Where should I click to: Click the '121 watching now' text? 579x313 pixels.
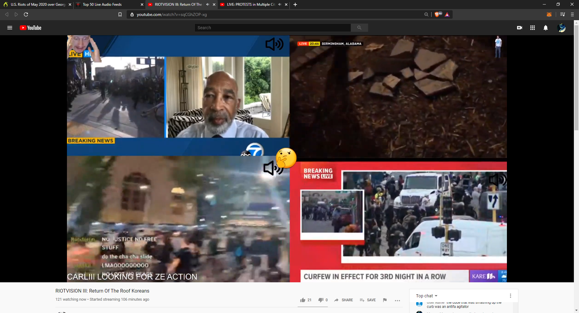click(x=71, y=299)
